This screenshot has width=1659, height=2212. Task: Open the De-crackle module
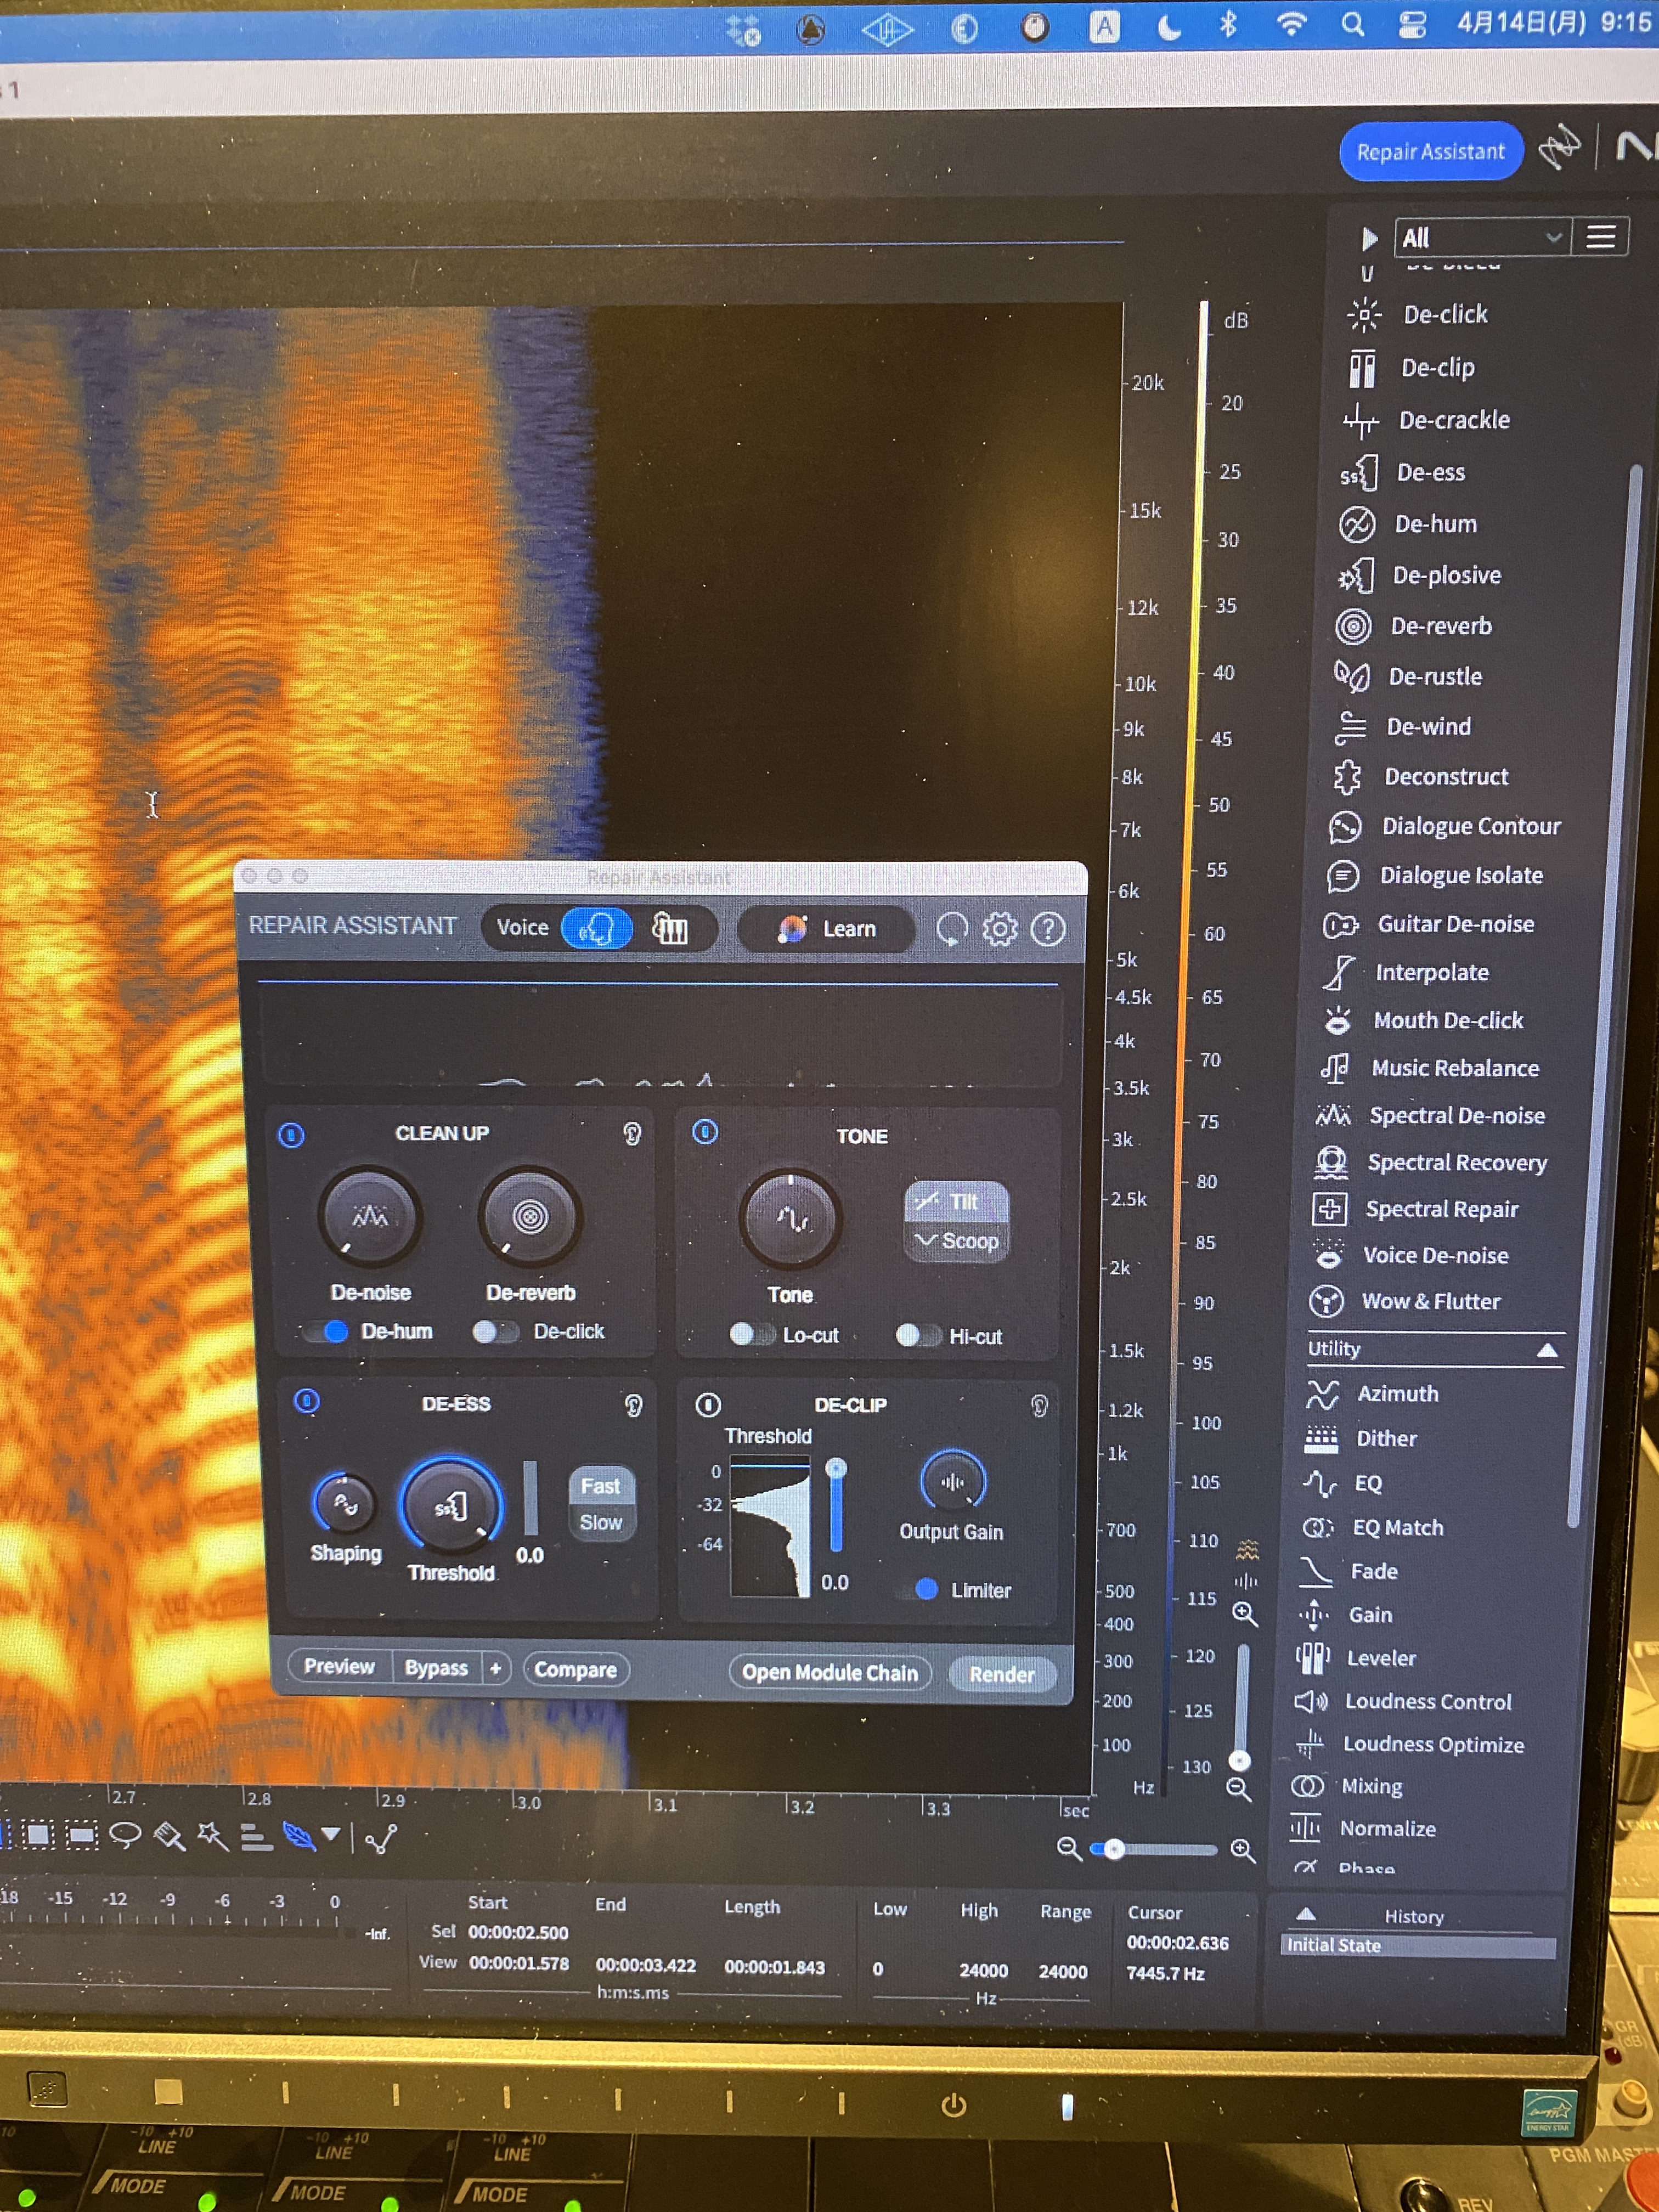[1426, 420]
